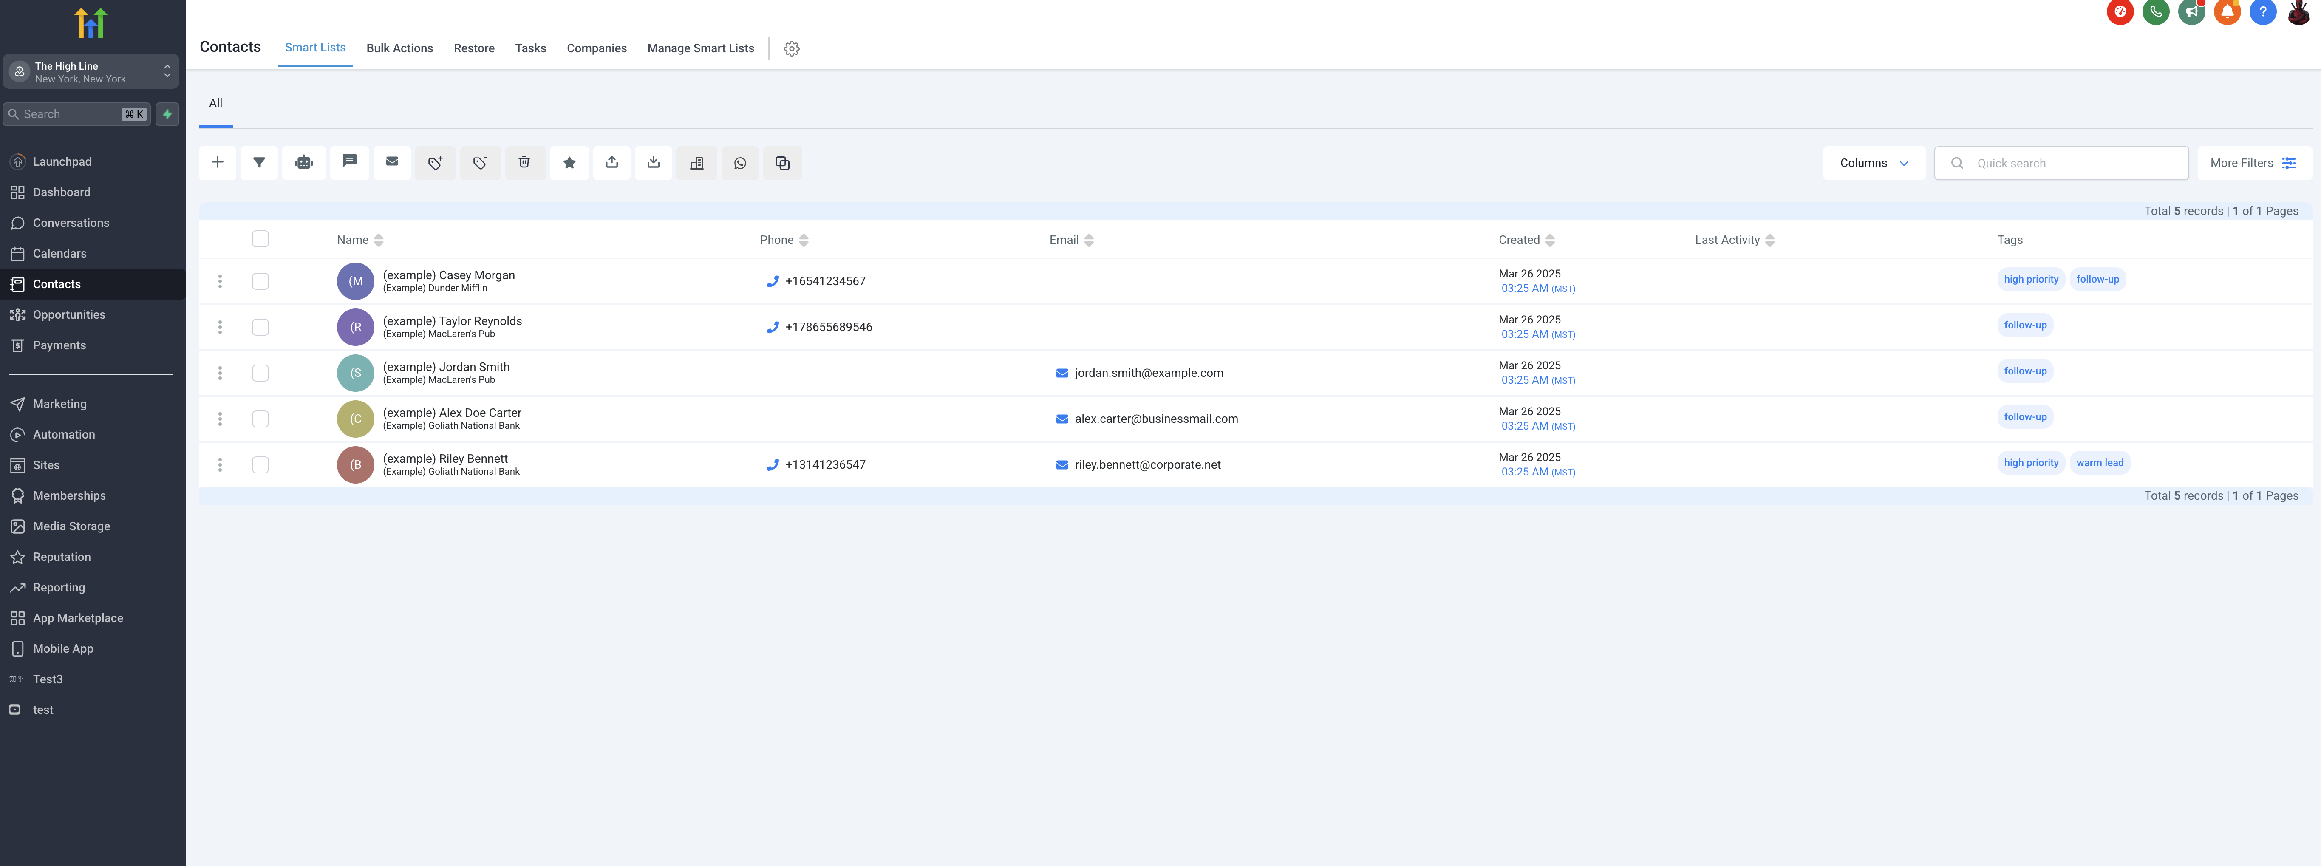
Task: Click into the Quick search field
Action: [2072, 163]
